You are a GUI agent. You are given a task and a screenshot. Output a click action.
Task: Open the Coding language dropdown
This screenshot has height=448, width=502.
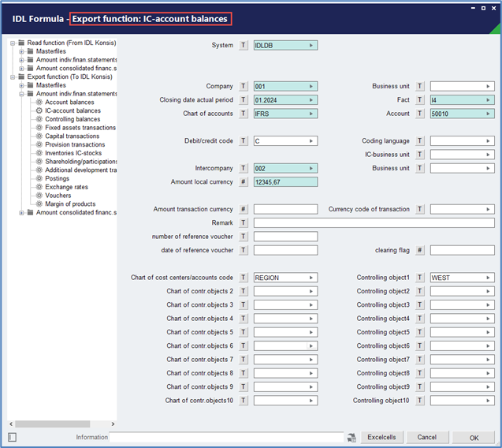click(488, 141)
